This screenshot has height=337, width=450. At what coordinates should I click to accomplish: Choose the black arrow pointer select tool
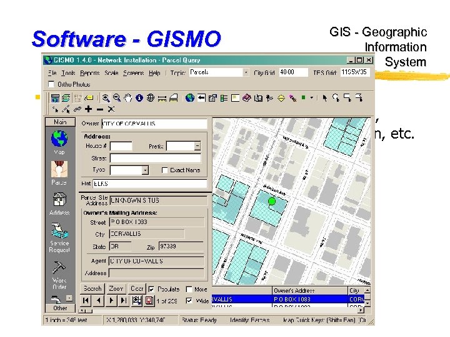point(324,98)
